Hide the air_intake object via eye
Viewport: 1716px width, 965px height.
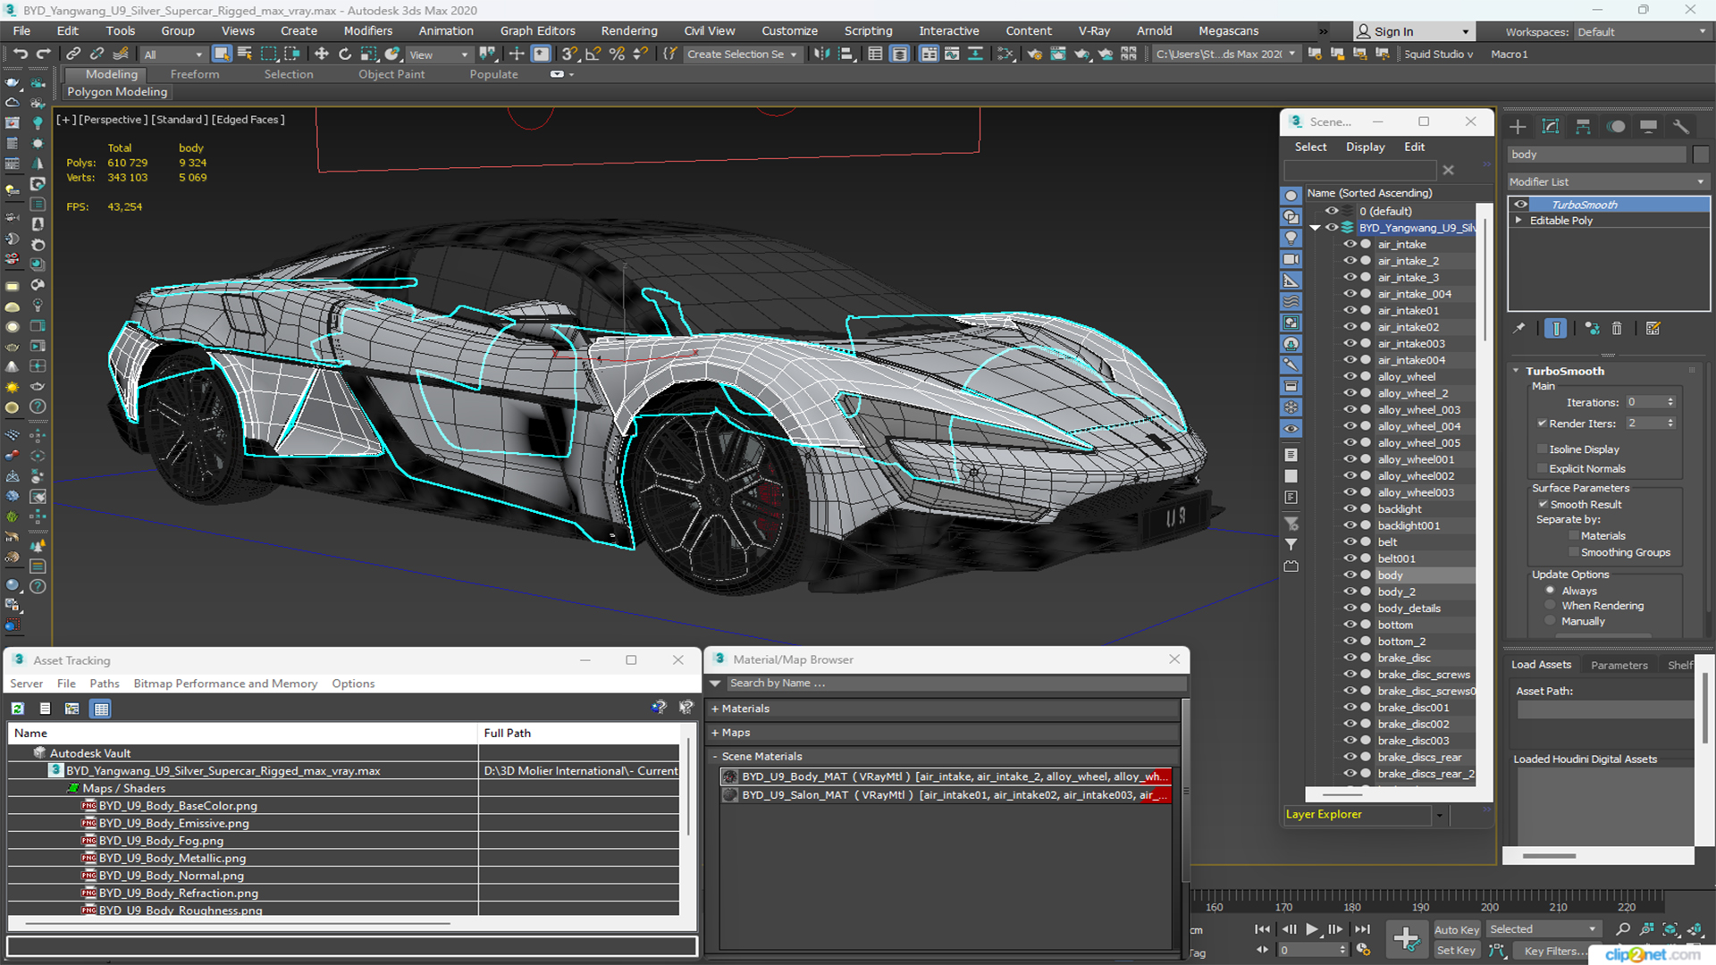(x=1350, y=244)
